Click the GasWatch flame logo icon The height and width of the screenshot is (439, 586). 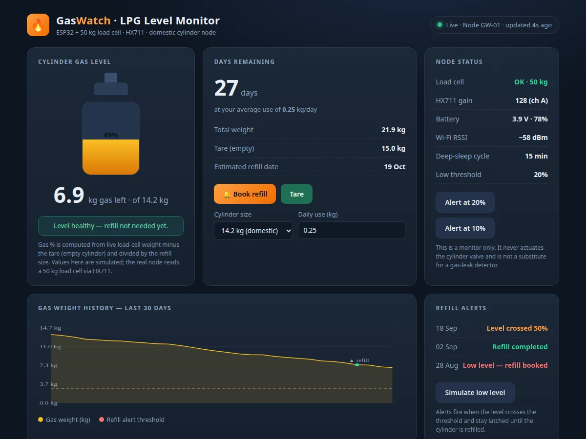coord(38,25)
